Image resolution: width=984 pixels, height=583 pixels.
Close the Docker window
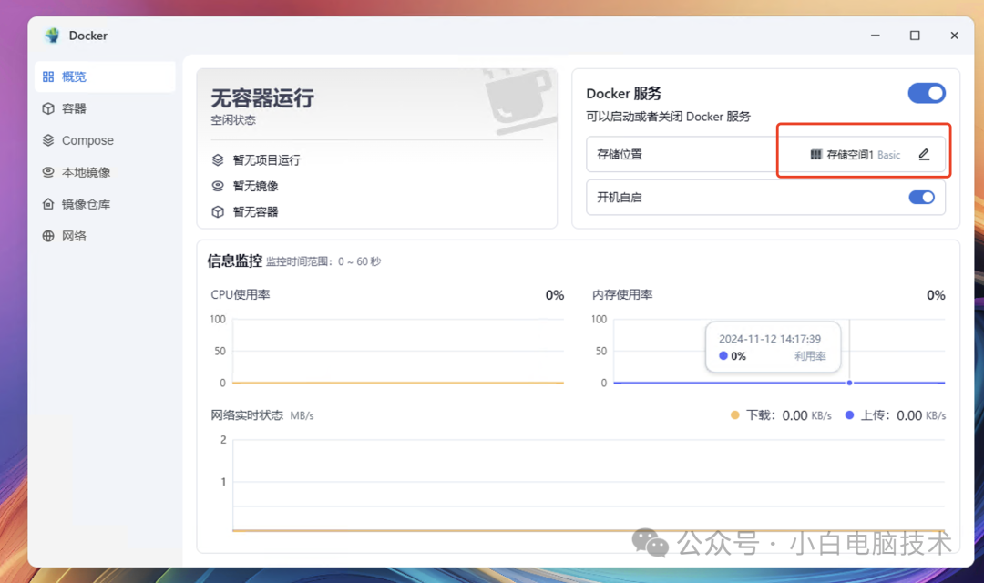(x=955, y=36)
